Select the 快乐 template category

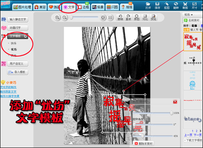click(x=13, y=44)
